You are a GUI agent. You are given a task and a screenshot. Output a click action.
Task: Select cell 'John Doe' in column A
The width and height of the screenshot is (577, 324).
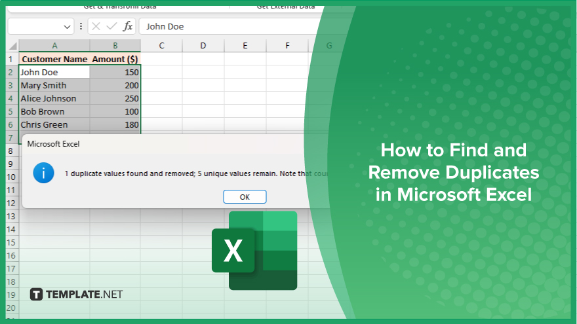tap(54, 73)
